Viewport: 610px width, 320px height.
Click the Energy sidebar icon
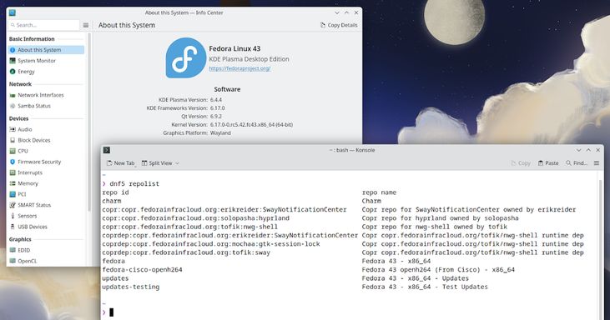point(13,72)
